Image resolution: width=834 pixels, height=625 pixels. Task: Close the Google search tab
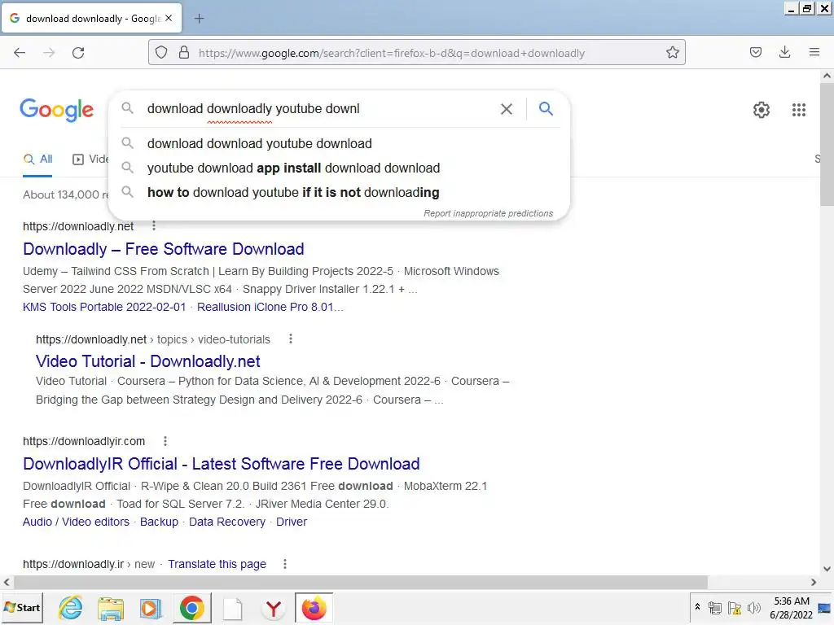[169, 18]
